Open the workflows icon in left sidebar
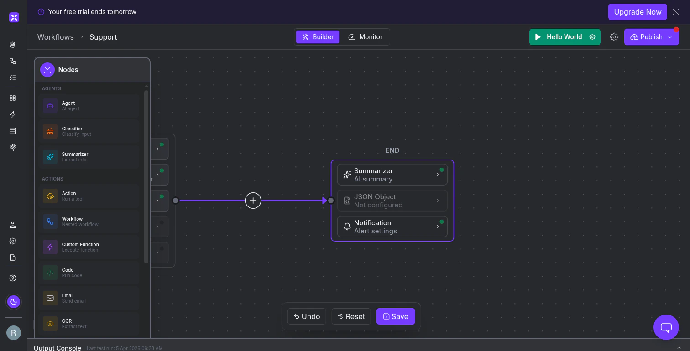 click(x=12, y=61)
